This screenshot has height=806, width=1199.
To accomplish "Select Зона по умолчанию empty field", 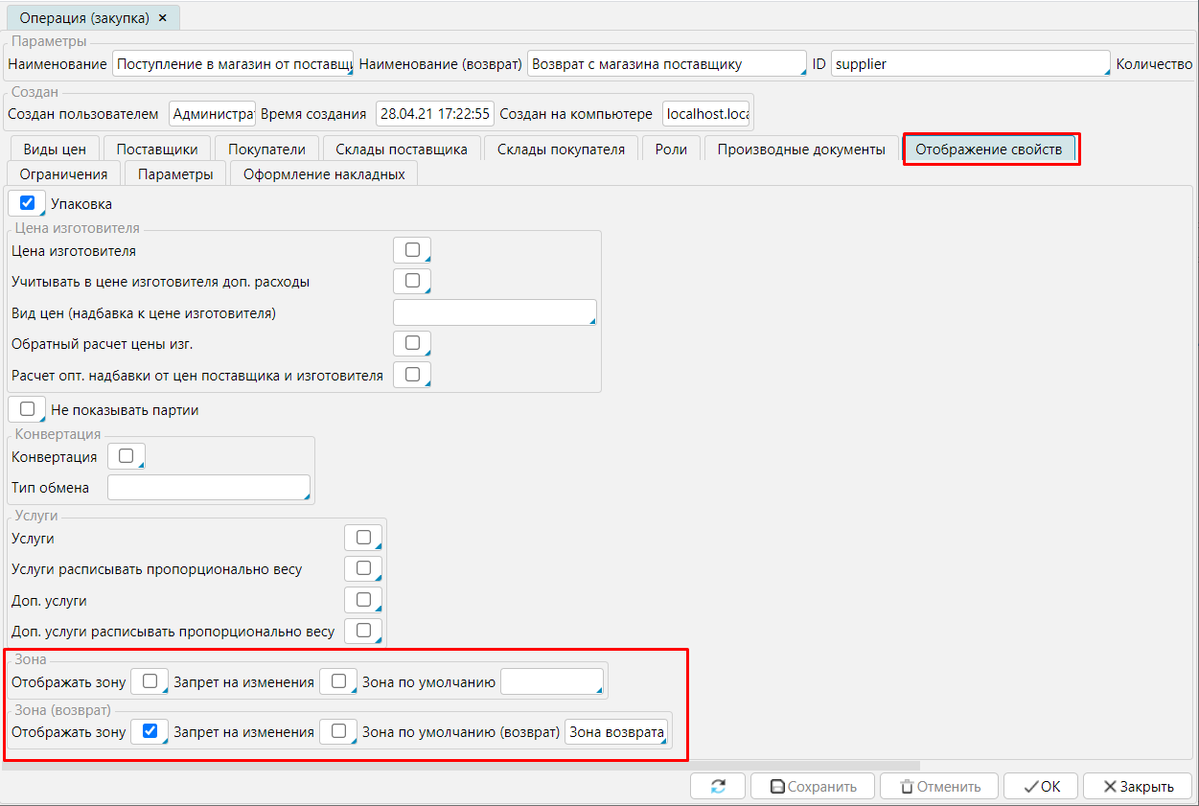I will coord(552,681).
